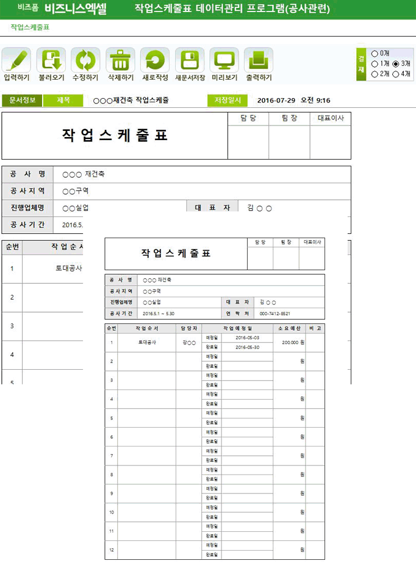The image size is (416, 586).
Task: Click the 비즈니스엑셀 logo in header
Action: [x=75, y=8]
